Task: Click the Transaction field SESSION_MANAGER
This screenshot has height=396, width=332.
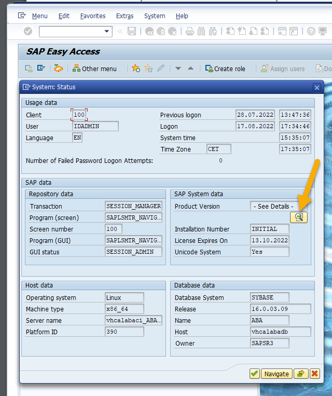Action: click(x=133, y=206)
